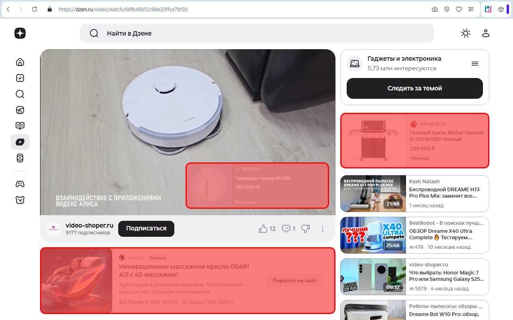Like the video (12 likes)
Image resolution: width=513 pixels, height=320 pixels.
click(x=267, y=229)
